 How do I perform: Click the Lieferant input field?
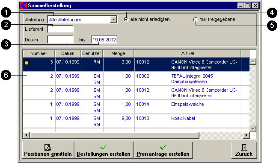pyautogui.click(x=60, y=29)
